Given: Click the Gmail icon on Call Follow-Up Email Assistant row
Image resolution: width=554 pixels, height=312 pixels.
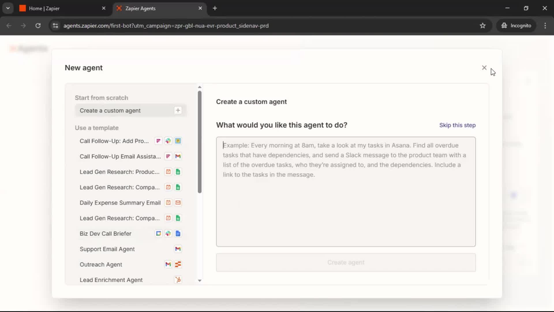Looking at the screenshot, I should coord(178,156).
